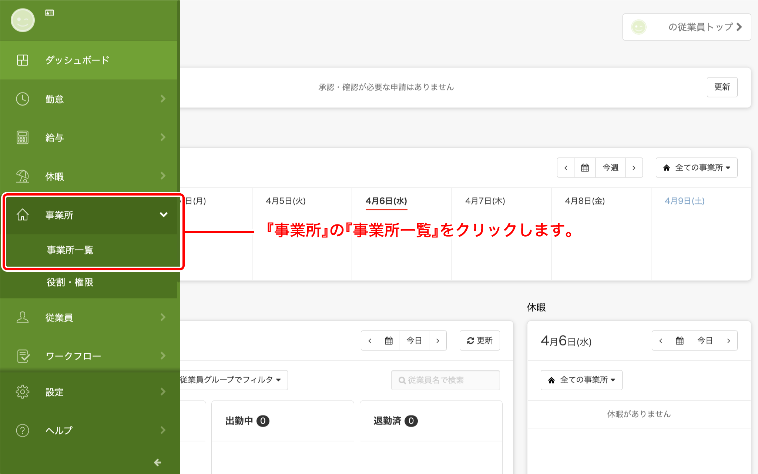Click the 給与 calculator icon
The height and width of the screenshot is (474, 758).
[x=23, y=137]
